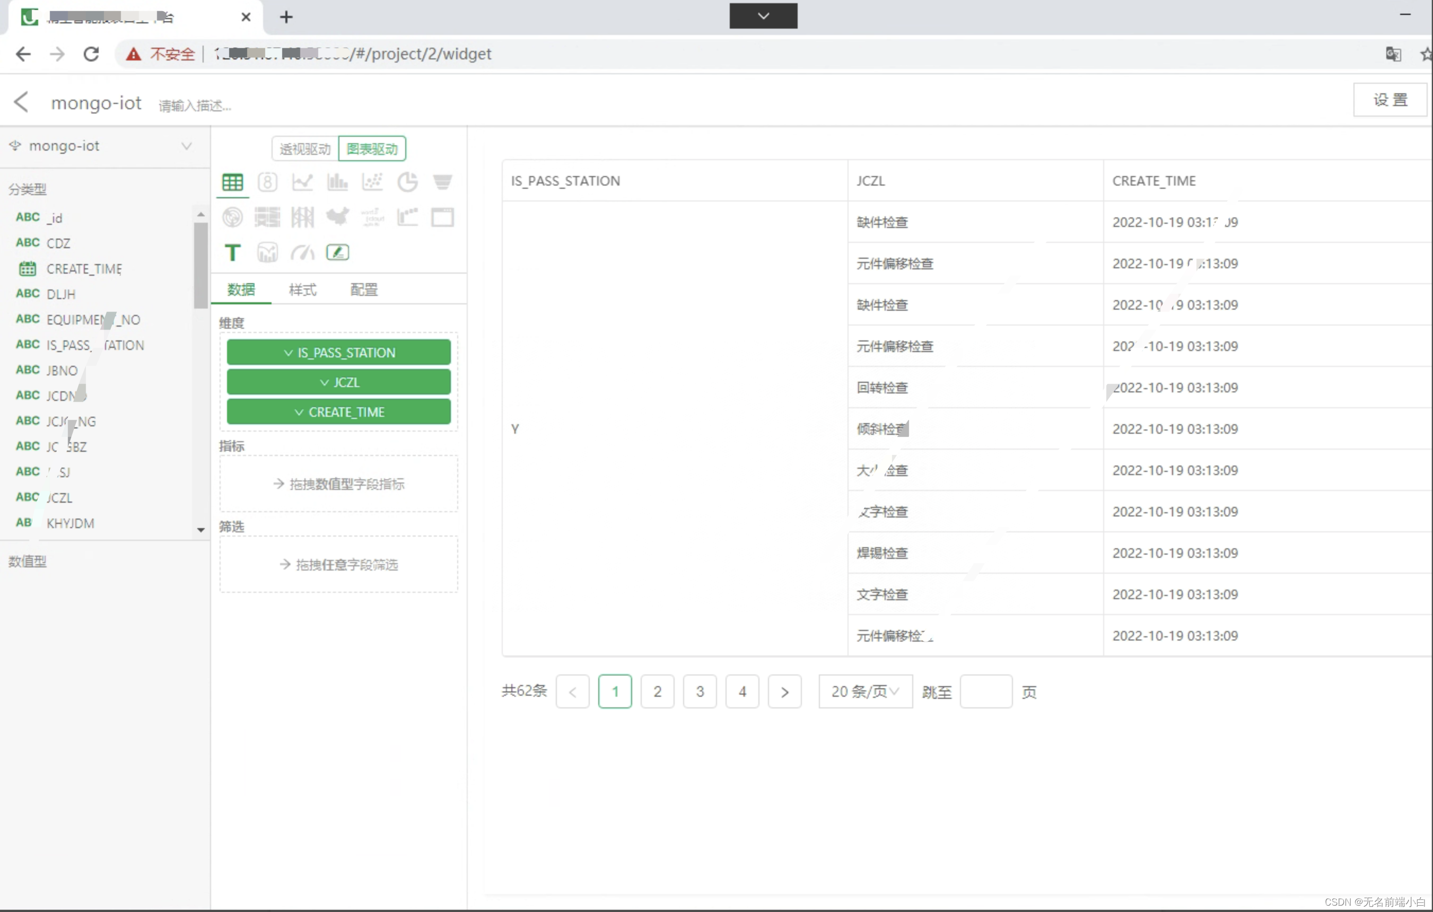The image size is (1433, 912).
Task: Select the pie chart type icon
Action: (408, 182)
